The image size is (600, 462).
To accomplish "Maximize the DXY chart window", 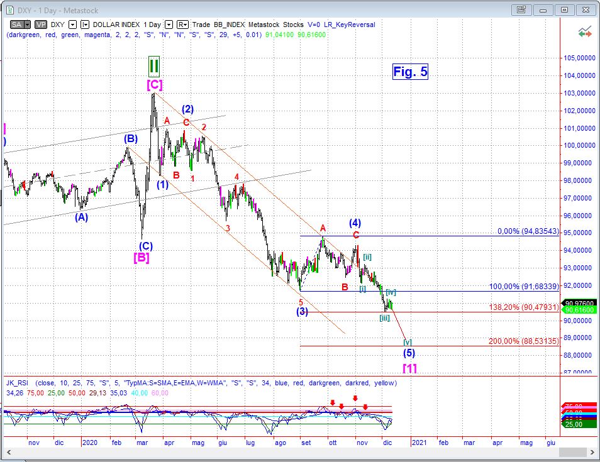I will pyautogui.click(x=564, y=9).
